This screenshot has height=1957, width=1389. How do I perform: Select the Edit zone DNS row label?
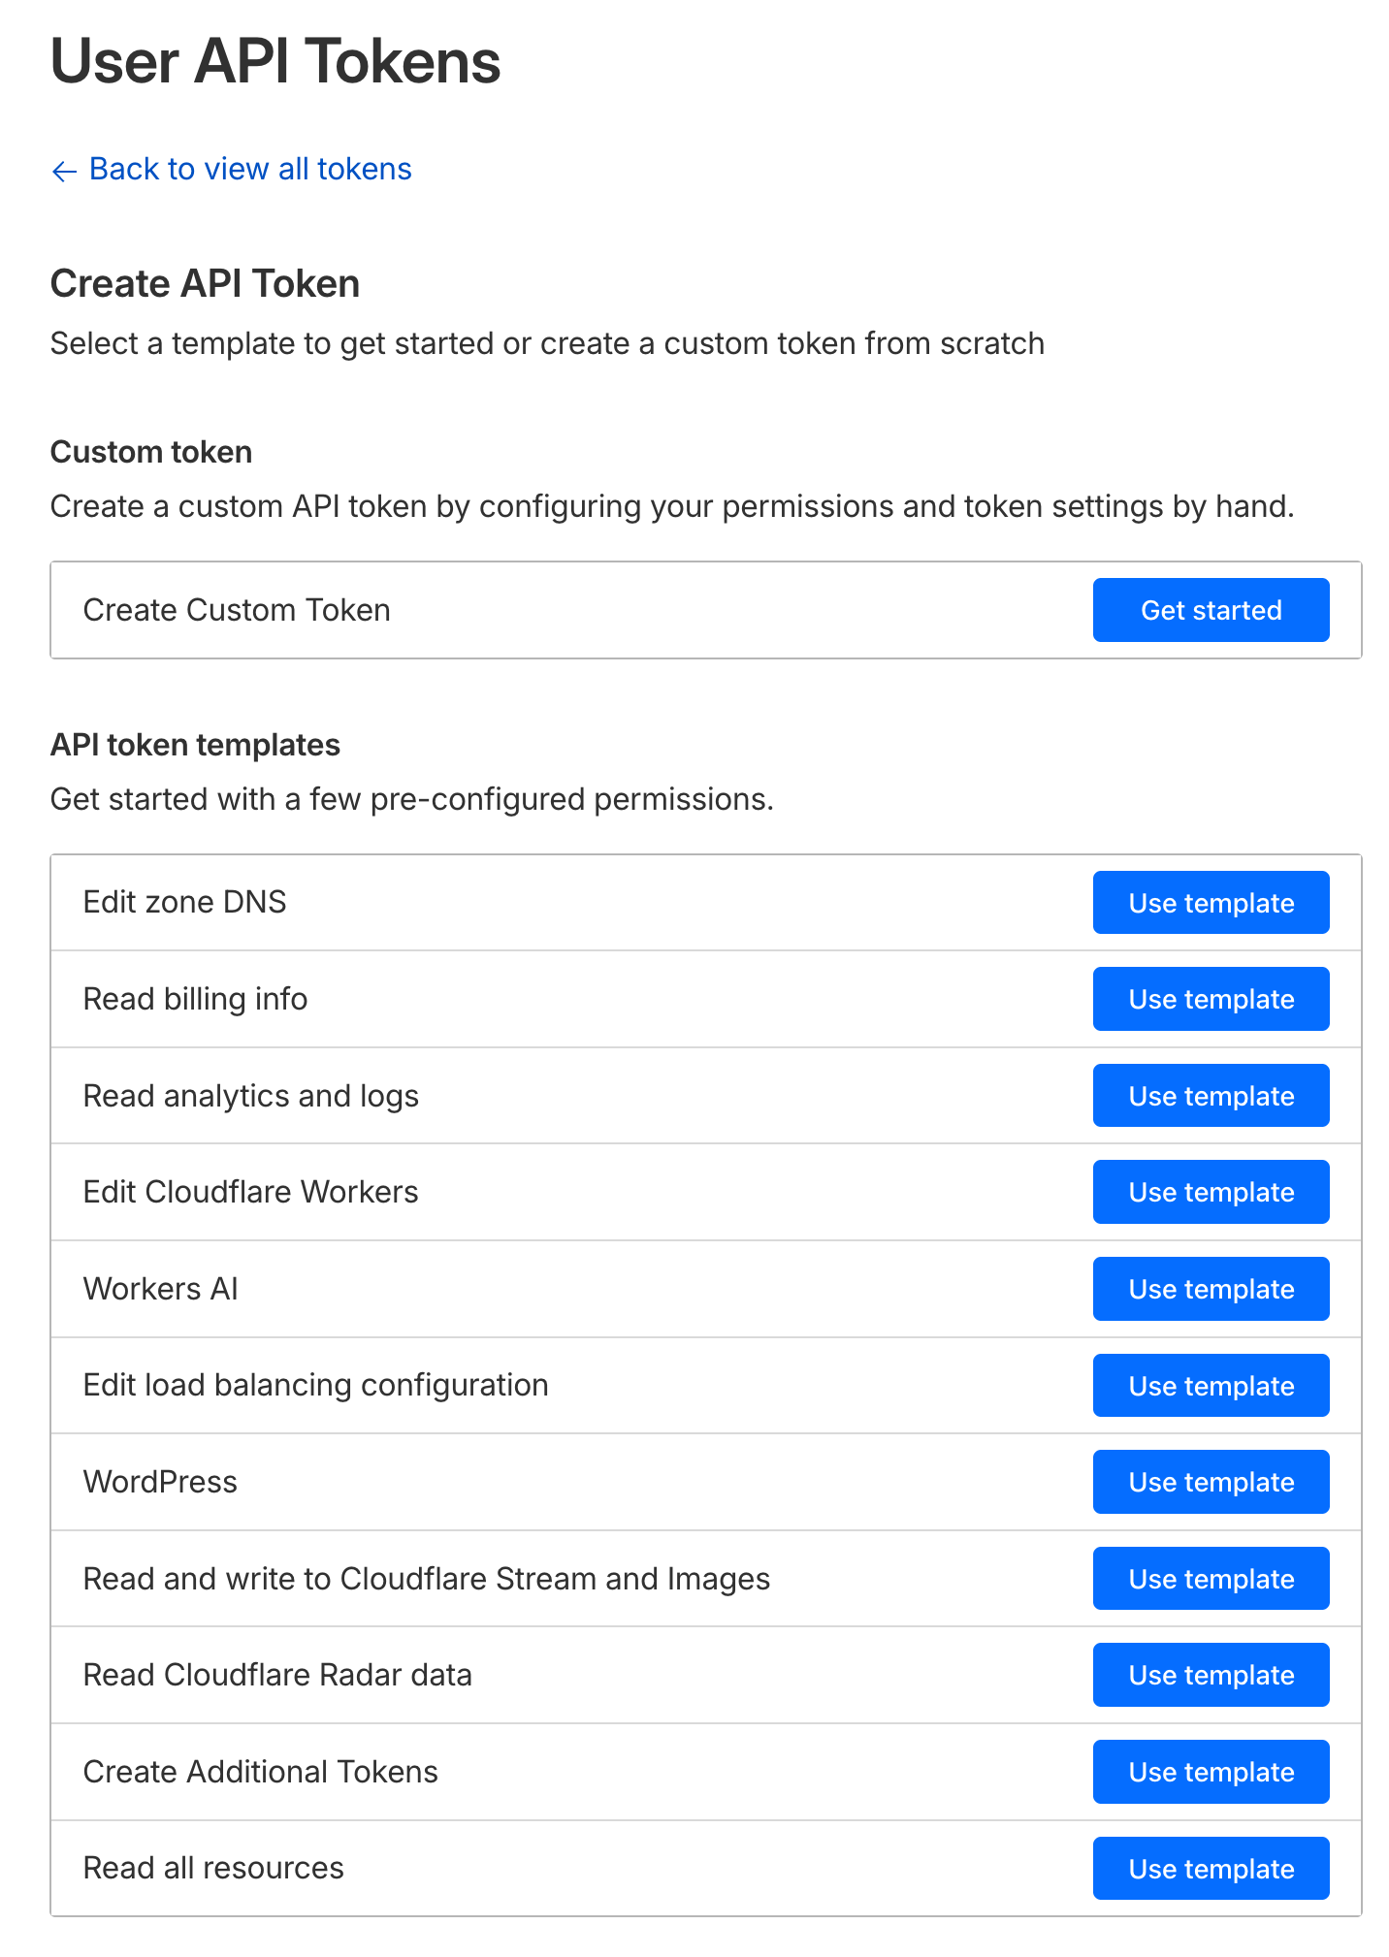[x=184, y=902]
